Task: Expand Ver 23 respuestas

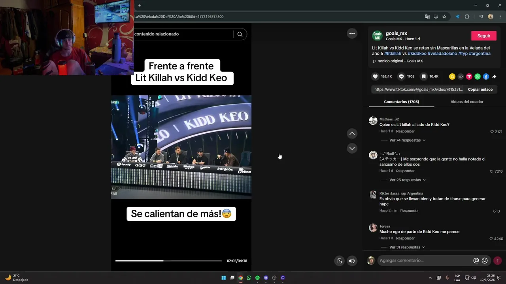Action: [x=407, y=180]
